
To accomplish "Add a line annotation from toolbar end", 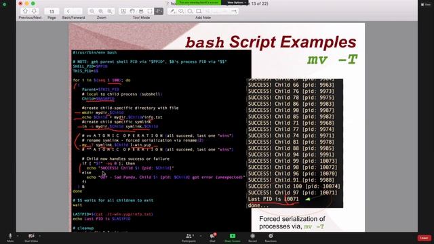I will point(234,11).
